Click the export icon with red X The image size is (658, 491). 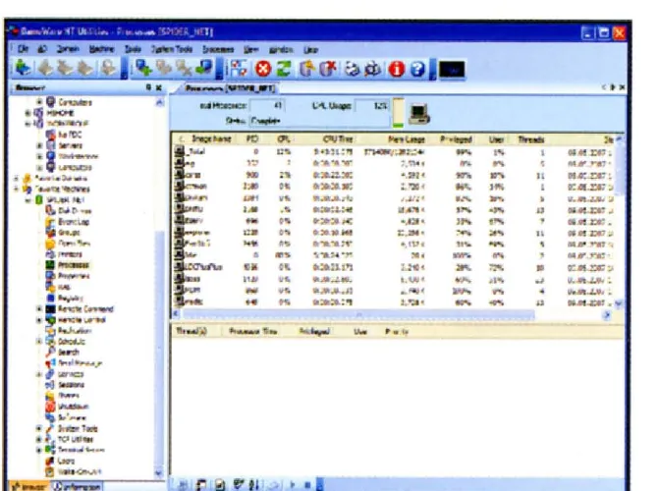tap(329, 69)
